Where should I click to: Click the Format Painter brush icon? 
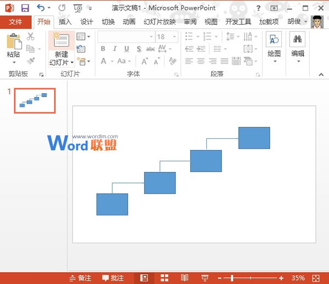(31, 61)
